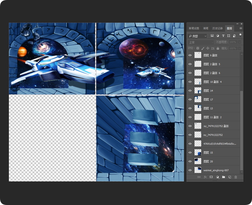
Task: Click layers list scroll down arrow
Action: click(242, 172)
